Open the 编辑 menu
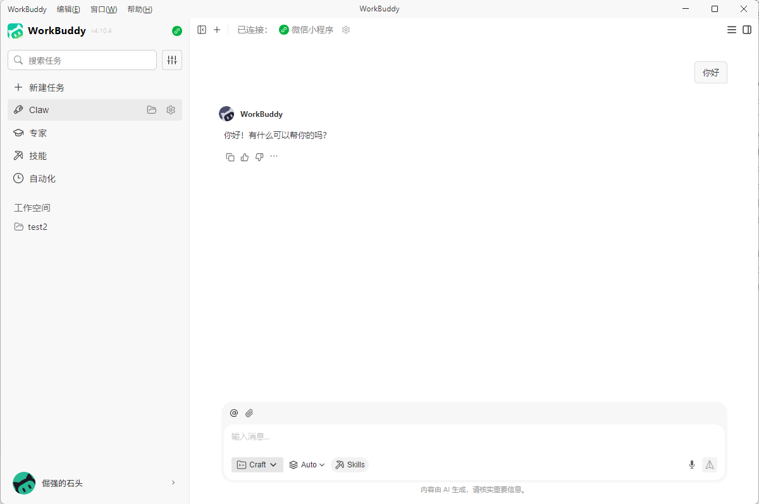 coord(68,9)
